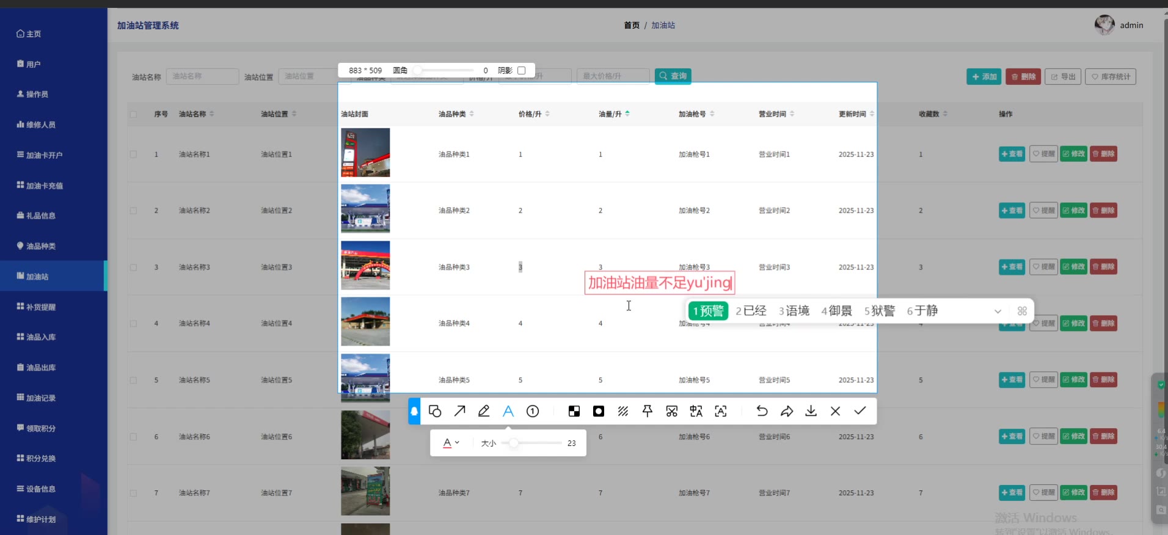This screenshot has height=535, width=1168.
Task: Open the text color dropdown
Action: point(451,443)
